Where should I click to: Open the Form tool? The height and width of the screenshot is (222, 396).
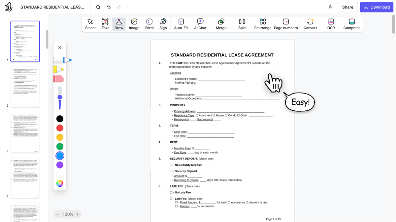pos(149,24)
